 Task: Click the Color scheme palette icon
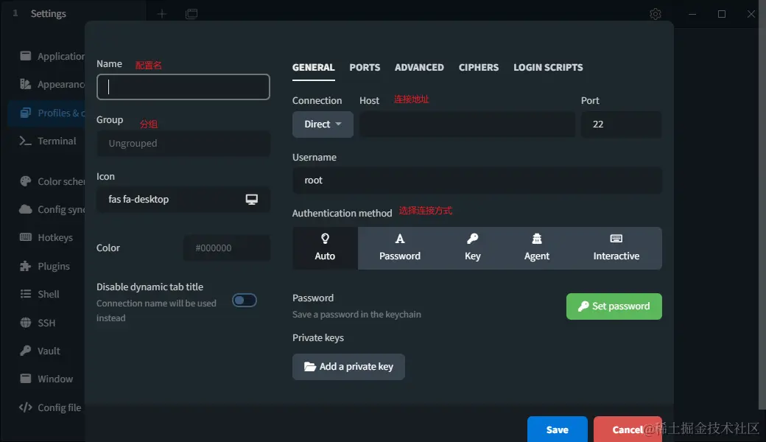[x=25, y=181]
